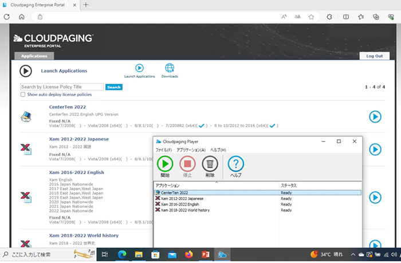Open a new browser tab
The width and height of the screenshot is (401, 263).
[x=86, y=5]
